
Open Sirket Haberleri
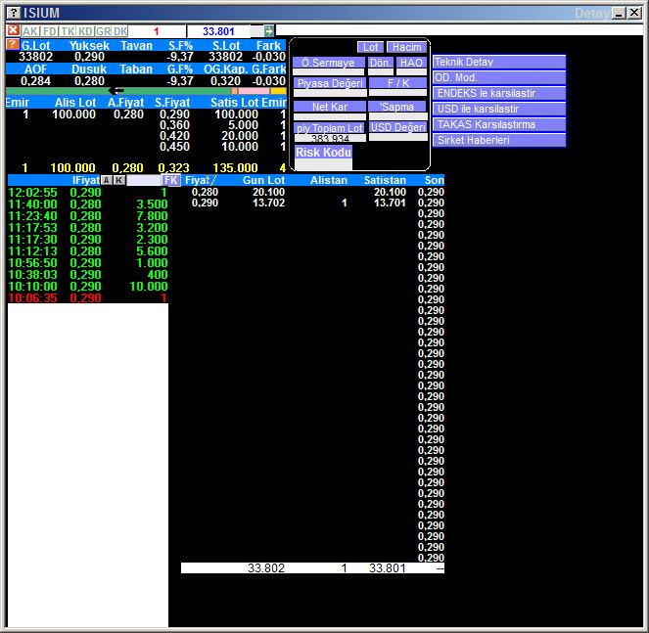pyautogui.click(x=499, y=140)
